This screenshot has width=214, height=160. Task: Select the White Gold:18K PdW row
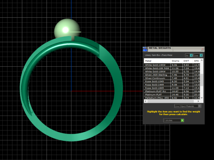pos(172,68)
